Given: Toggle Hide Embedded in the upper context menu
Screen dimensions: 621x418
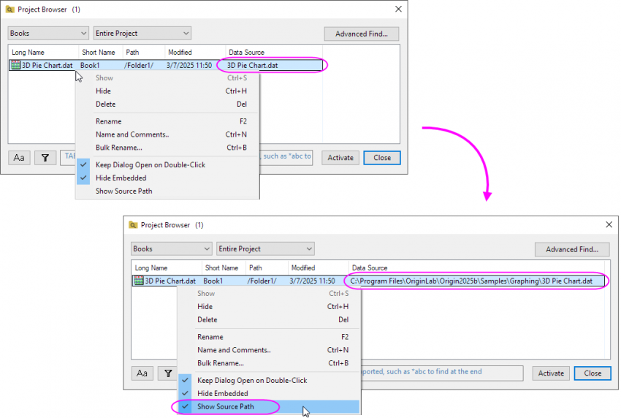Looking at the screenshot, I should coord(121,178).
